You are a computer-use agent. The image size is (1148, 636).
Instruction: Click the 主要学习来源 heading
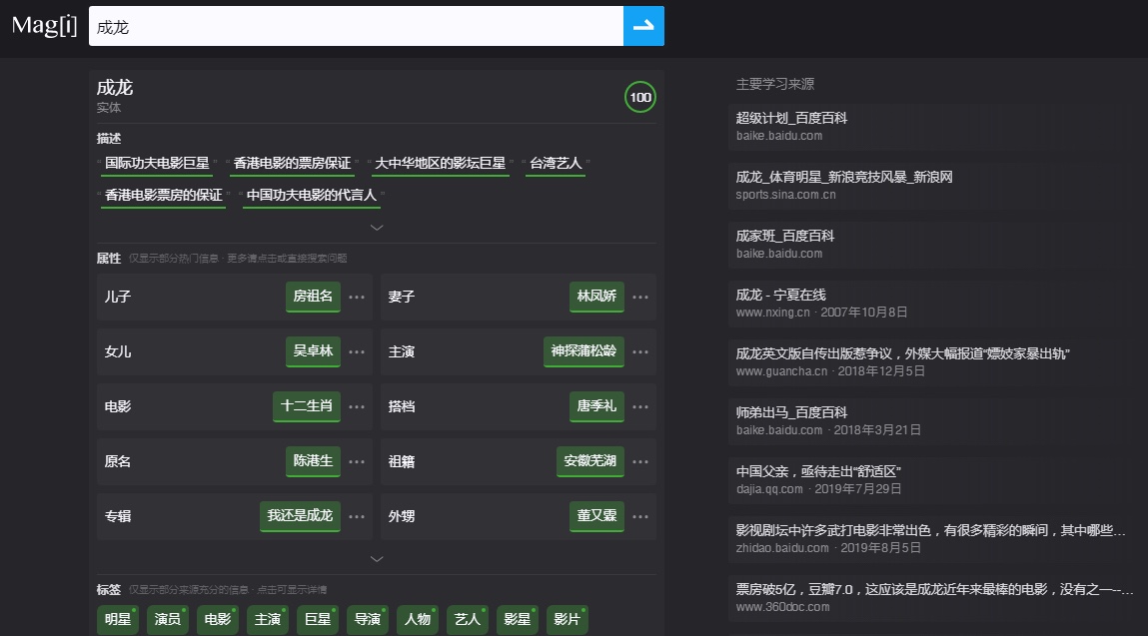[775, 84]
